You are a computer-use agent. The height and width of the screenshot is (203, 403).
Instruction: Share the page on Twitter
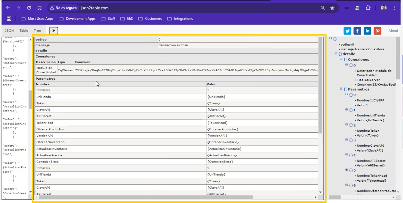[x=348, y=31]
